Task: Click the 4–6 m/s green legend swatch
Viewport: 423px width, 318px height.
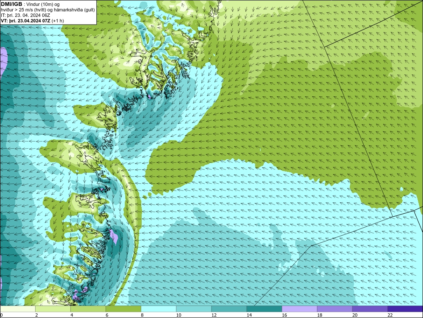Action: pyautogui.click(x=88, y=309)
